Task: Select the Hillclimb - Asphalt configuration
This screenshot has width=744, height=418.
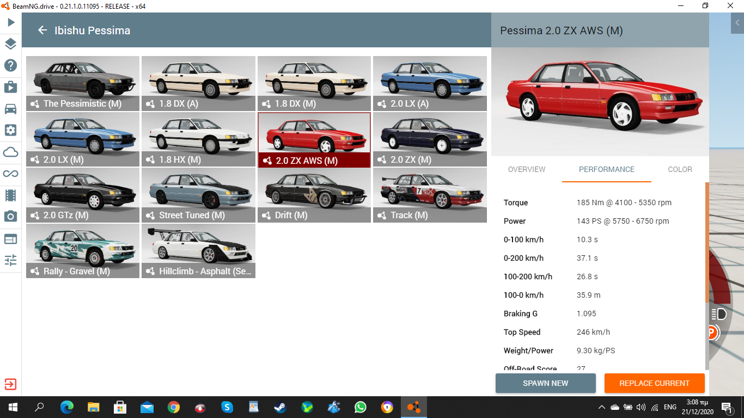Action: click(198, 251)
